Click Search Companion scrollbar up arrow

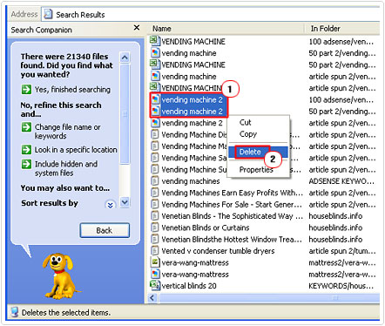pyautogui.click(x=125, y=58)
